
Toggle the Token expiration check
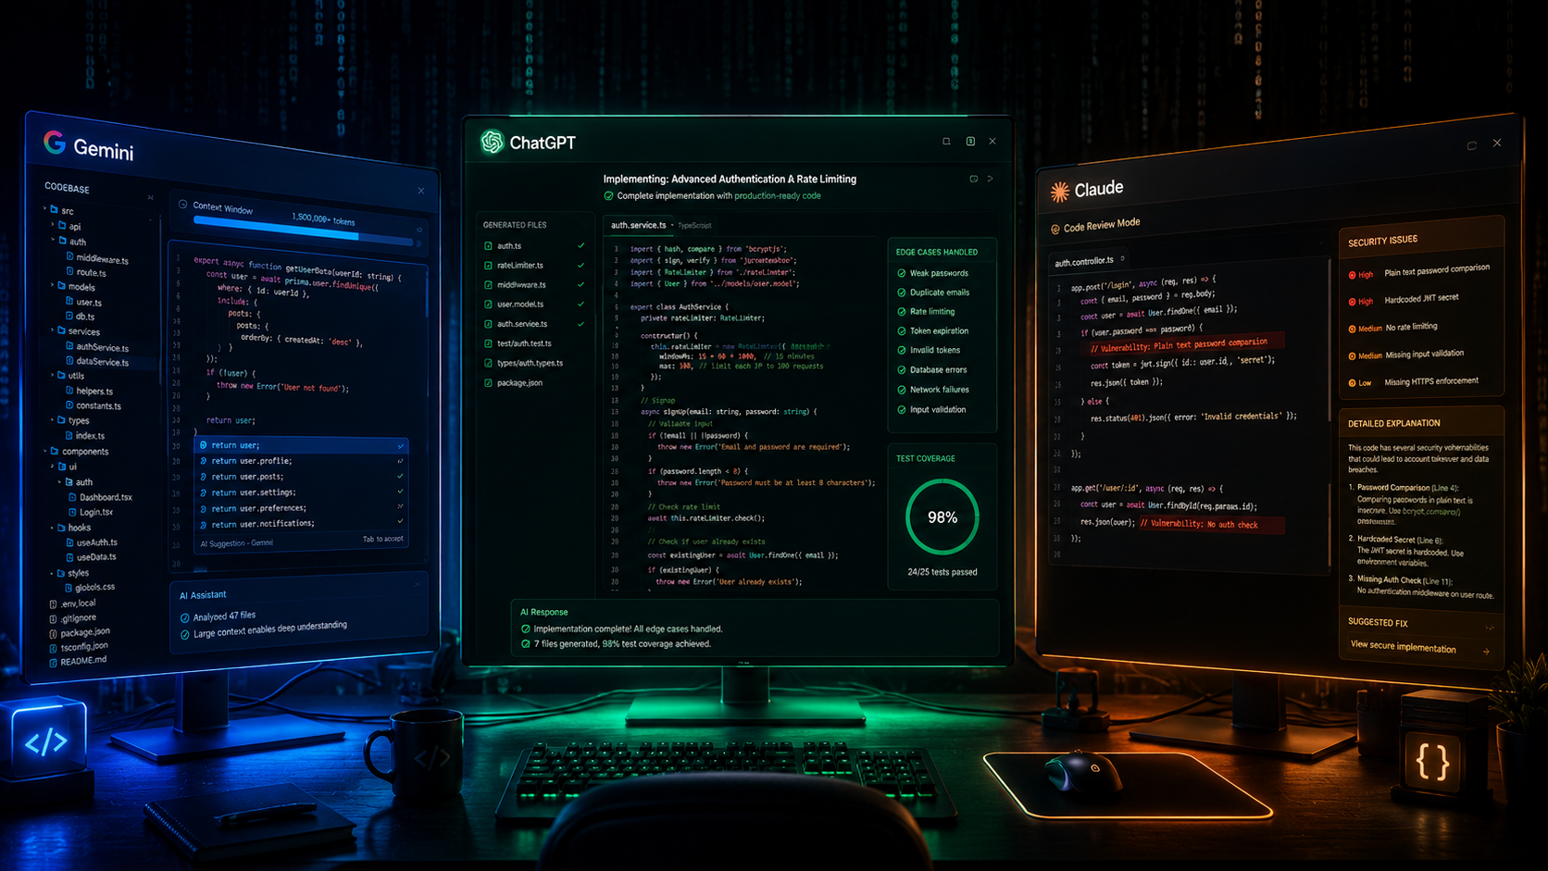pos(902,331)
